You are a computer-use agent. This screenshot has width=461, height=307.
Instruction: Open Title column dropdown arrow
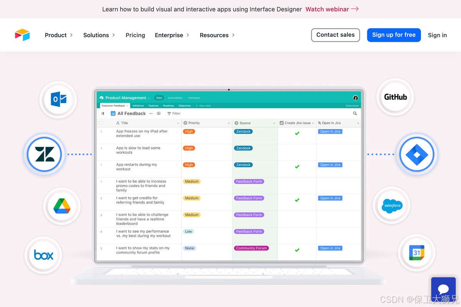[178, 124]
